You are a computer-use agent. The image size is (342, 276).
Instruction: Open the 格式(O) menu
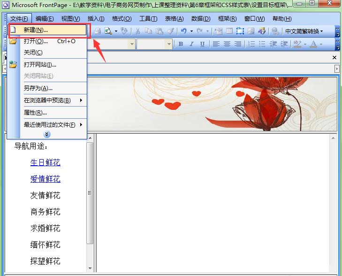pos(122,19)
